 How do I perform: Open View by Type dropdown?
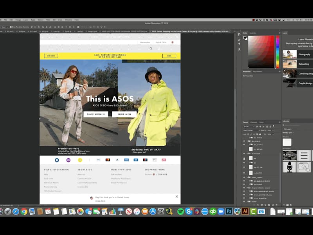tap(288, 133)
